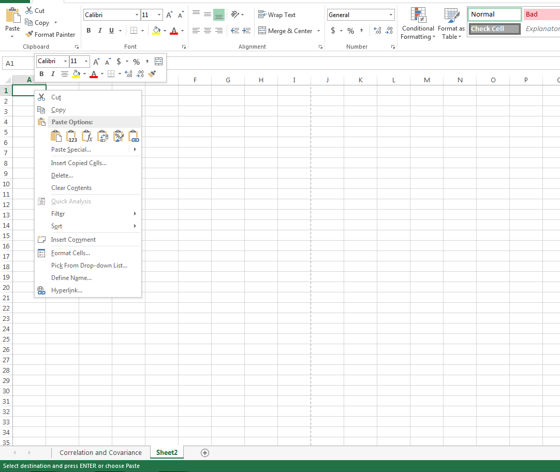Viewport: 560px width, 472px height.
Task: Toggle Bold in the ribbon
Action: 89,31
